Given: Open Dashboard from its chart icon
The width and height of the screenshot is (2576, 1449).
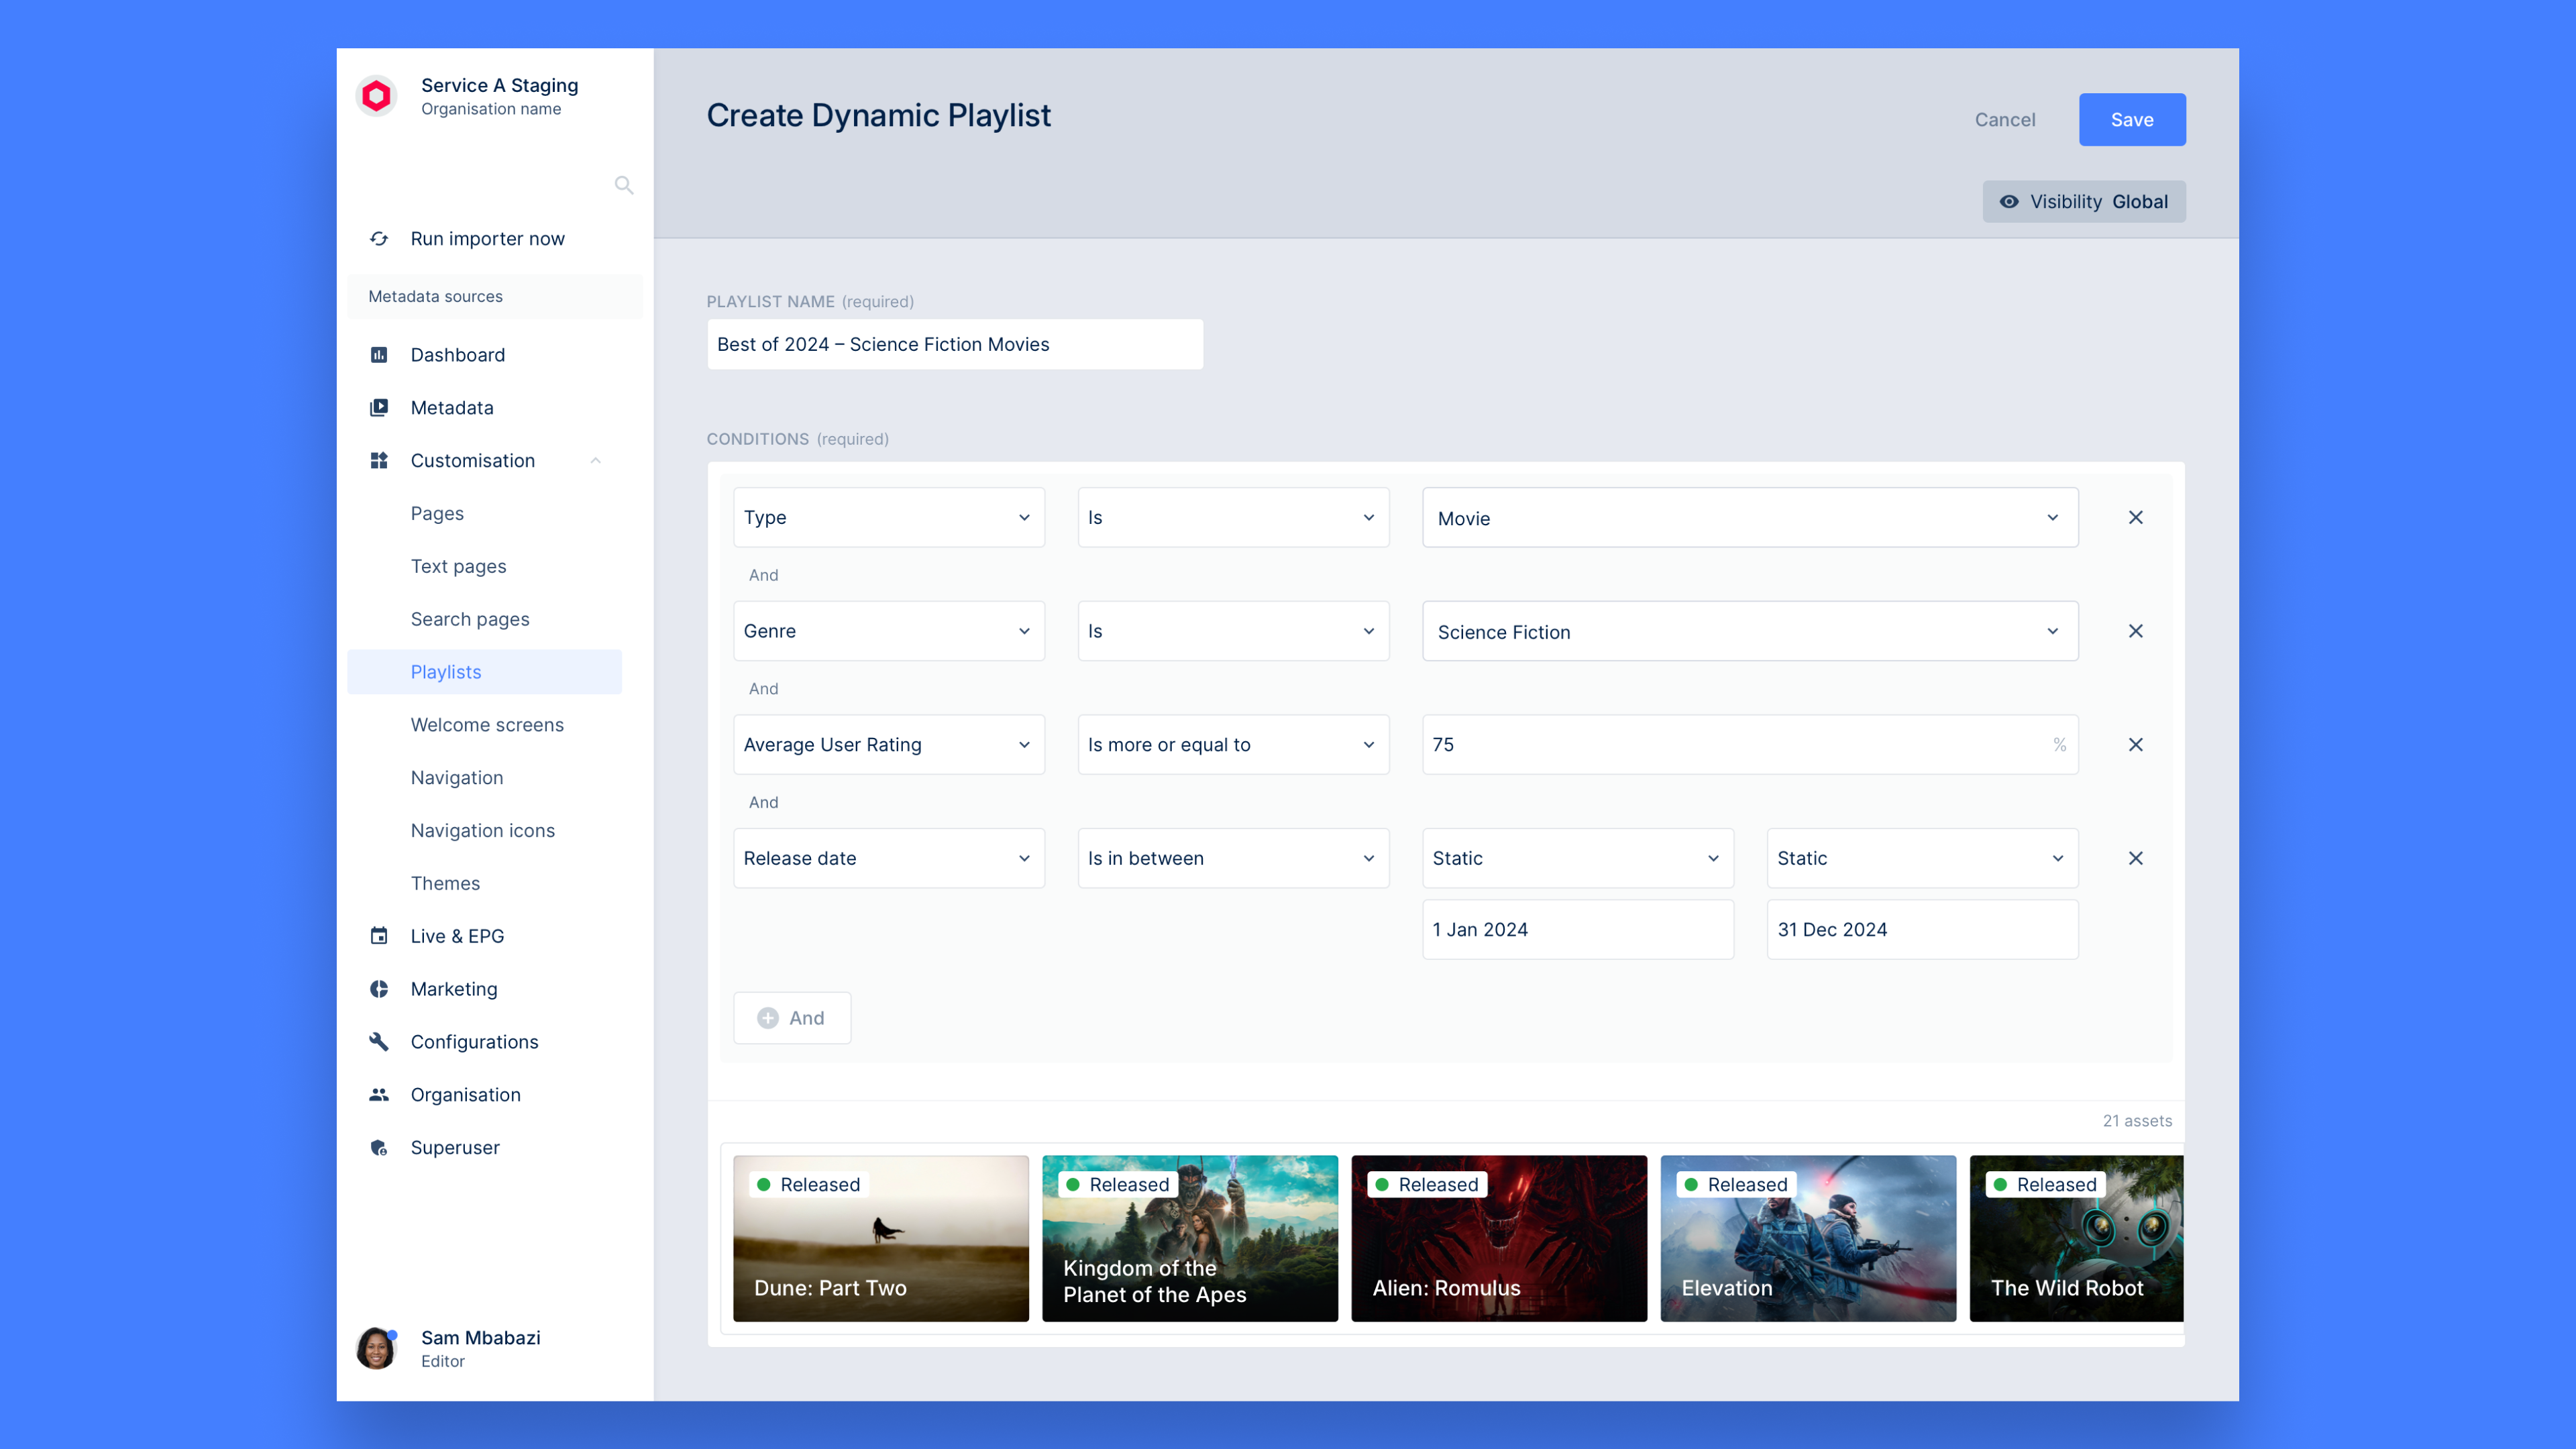Looking at the screenshot, I should (379, 355).
